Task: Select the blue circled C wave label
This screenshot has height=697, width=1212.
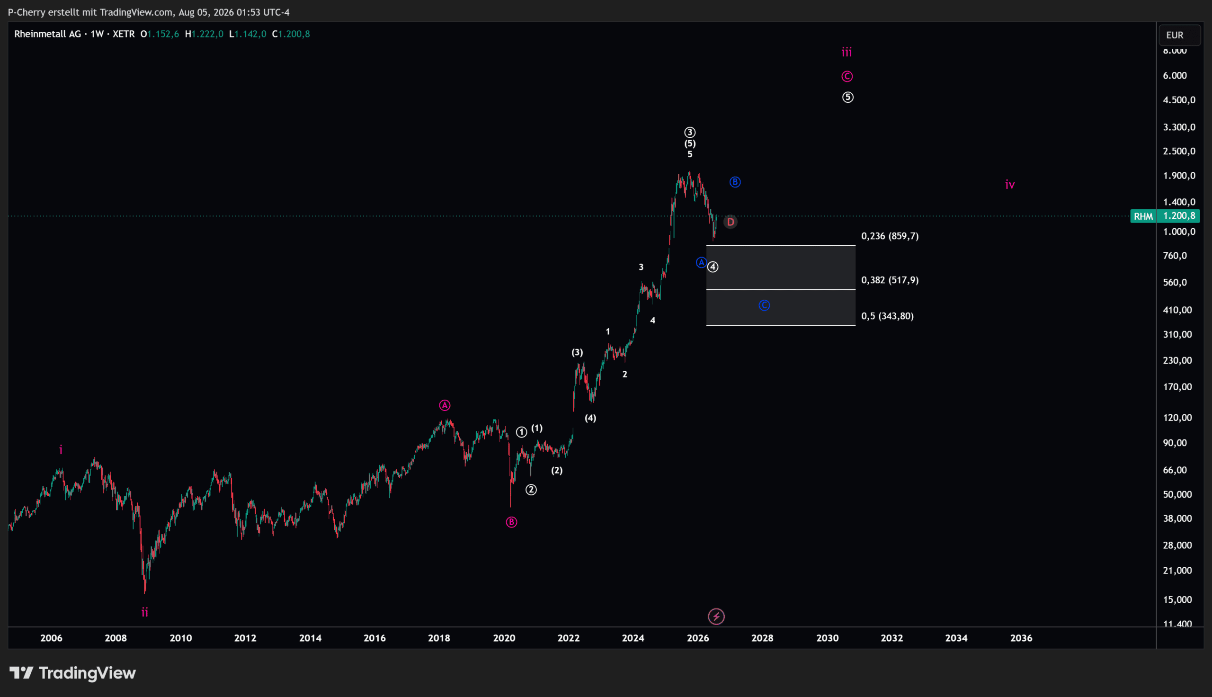Action: tap(764, 305)
